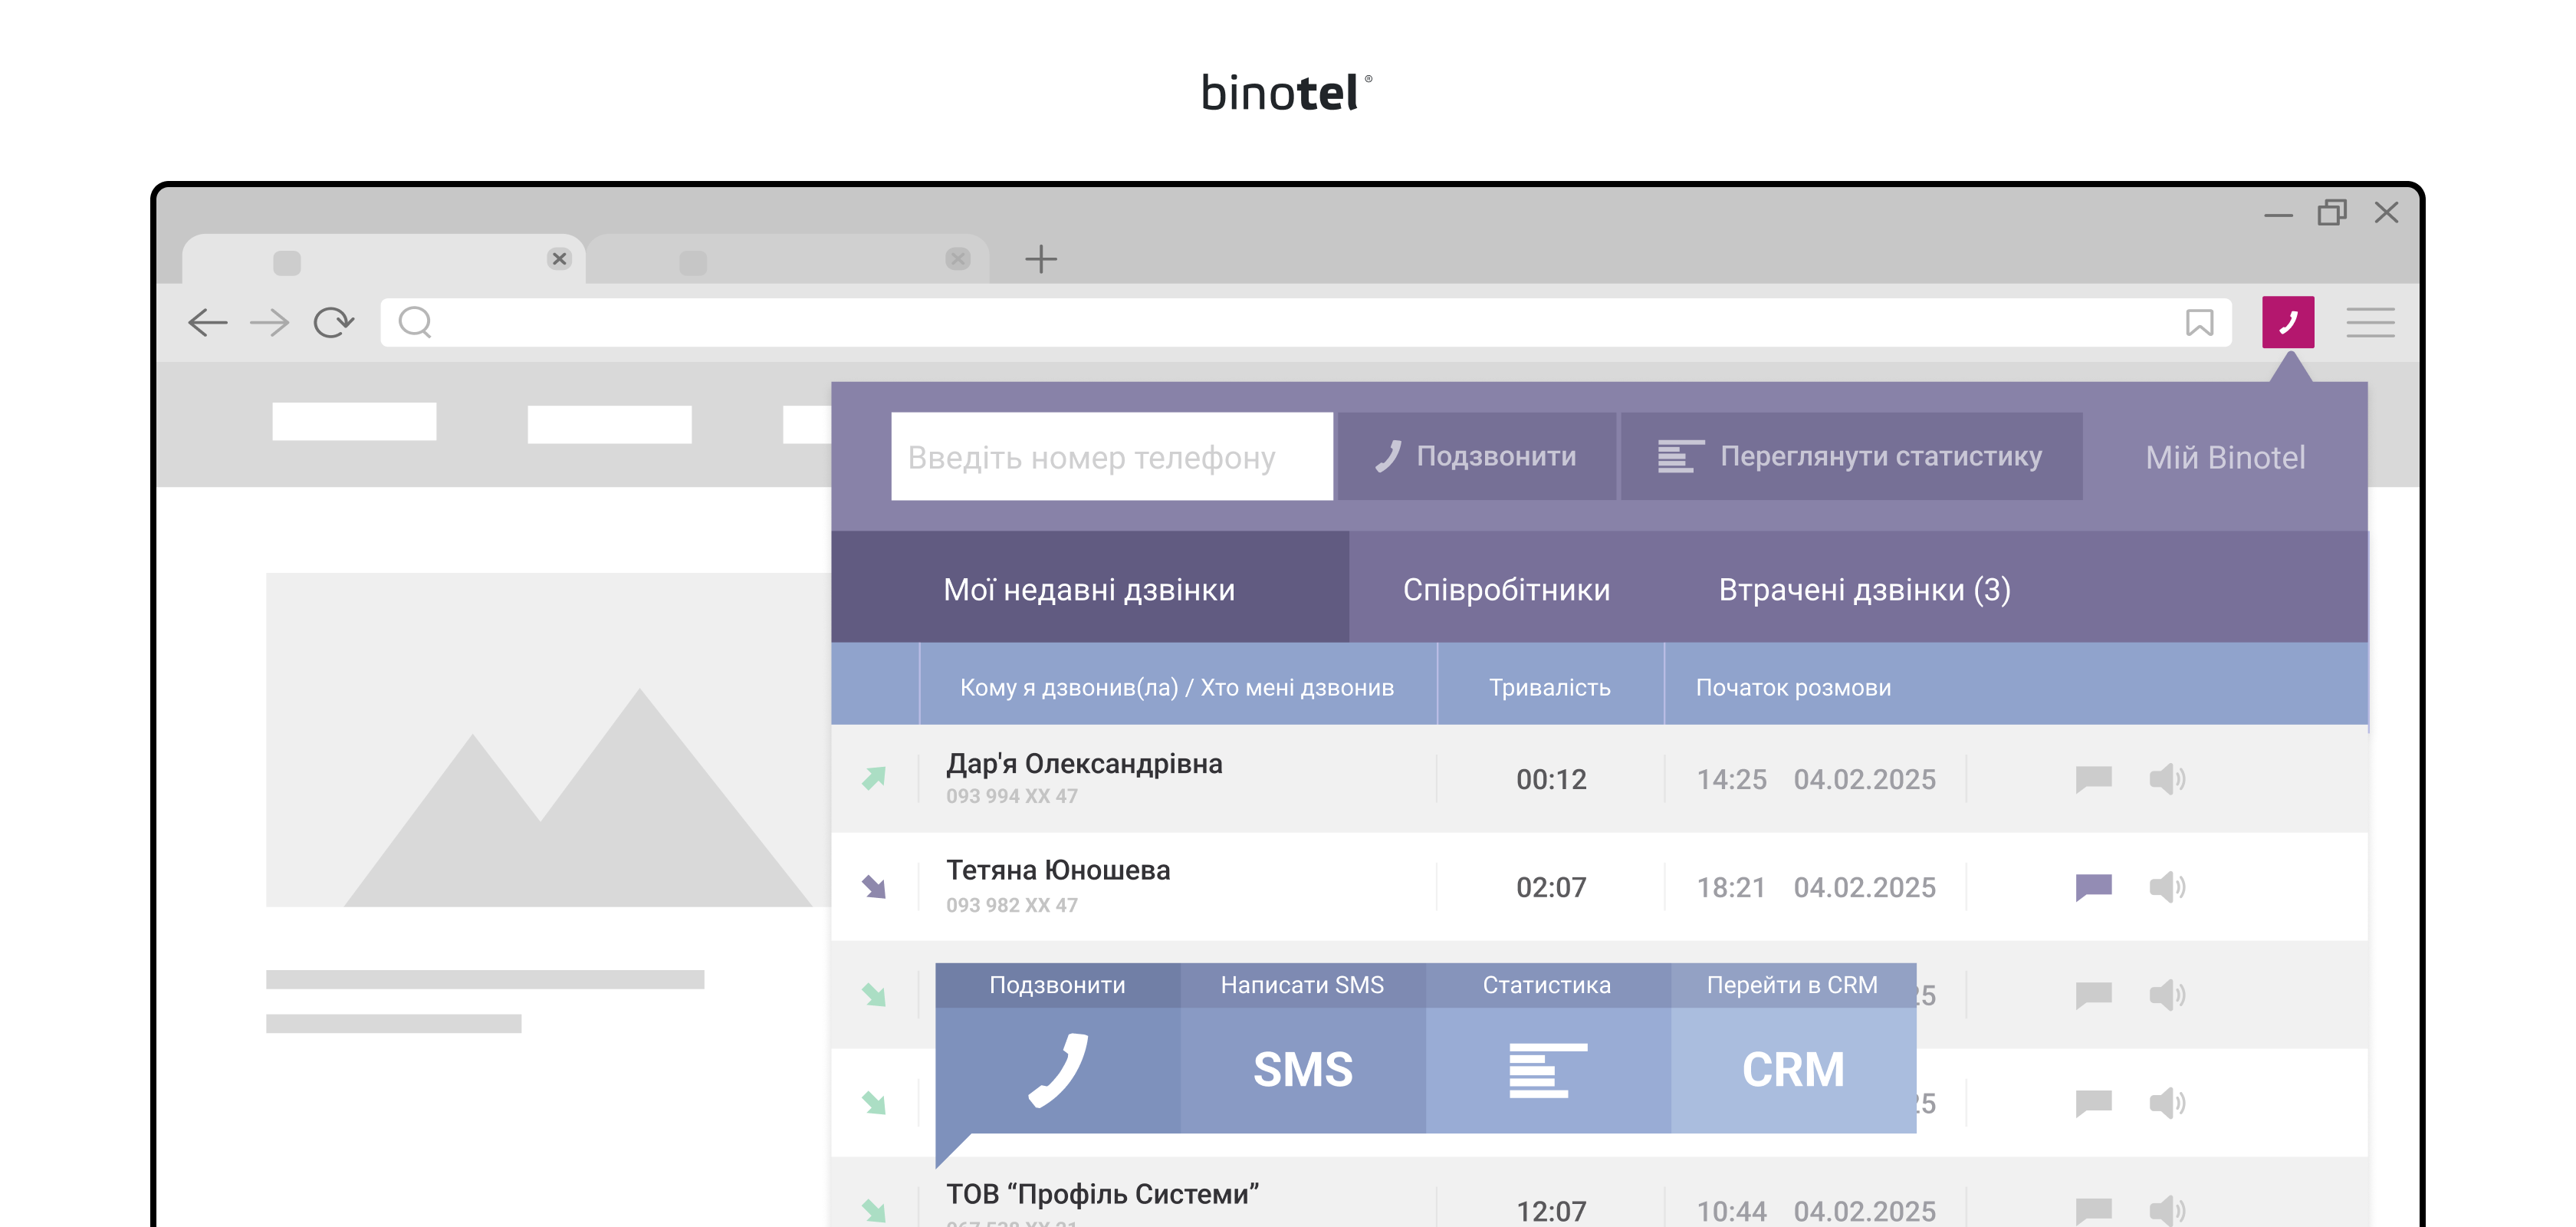Play recording in fourth call row

click(2167, 1102)
